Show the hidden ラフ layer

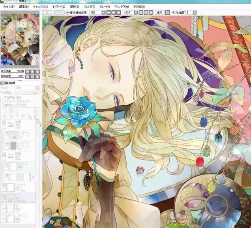(x=4, y=206)
